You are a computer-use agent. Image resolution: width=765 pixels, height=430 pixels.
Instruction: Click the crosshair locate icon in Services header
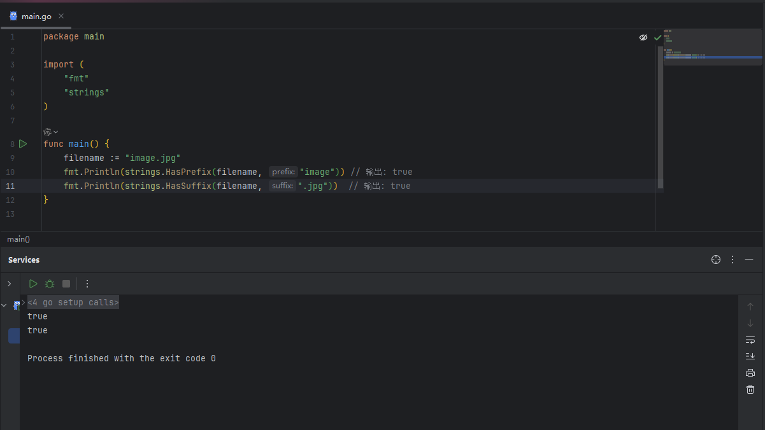[x=716, y=260]
